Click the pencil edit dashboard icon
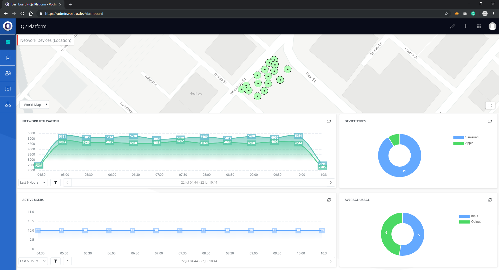Viewport: 499px width, 270px height. click(x=452, y=26)
